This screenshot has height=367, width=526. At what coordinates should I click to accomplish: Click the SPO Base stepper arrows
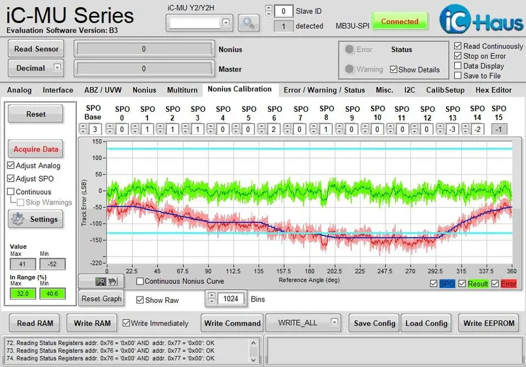pos(83,129)
